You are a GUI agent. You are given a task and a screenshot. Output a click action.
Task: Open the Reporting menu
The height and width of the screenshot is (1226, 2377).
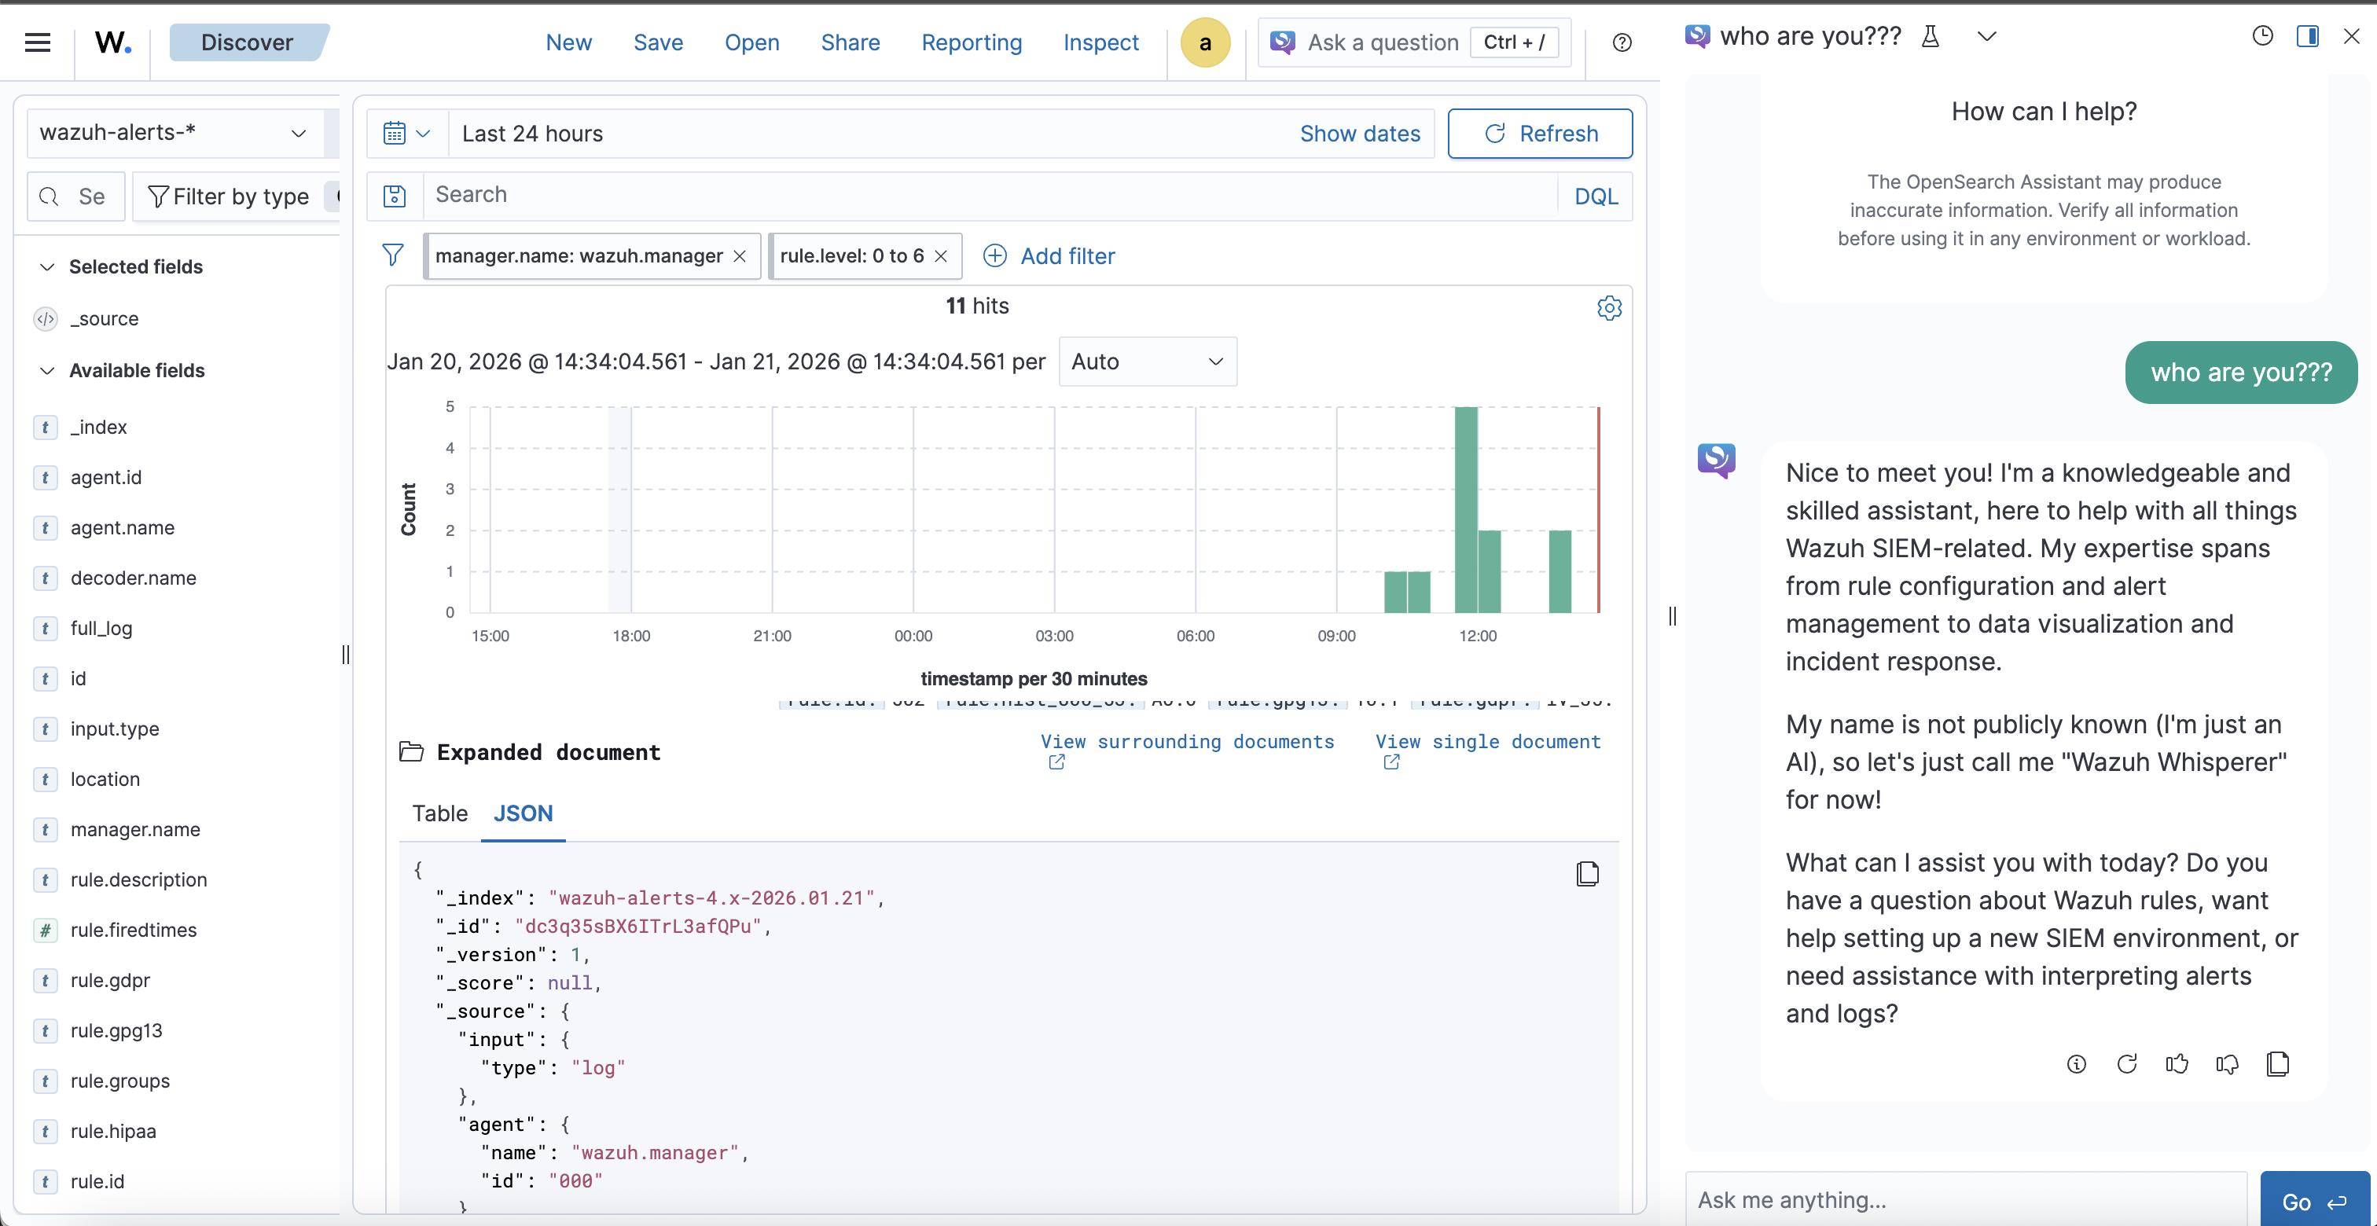(971, 42)
